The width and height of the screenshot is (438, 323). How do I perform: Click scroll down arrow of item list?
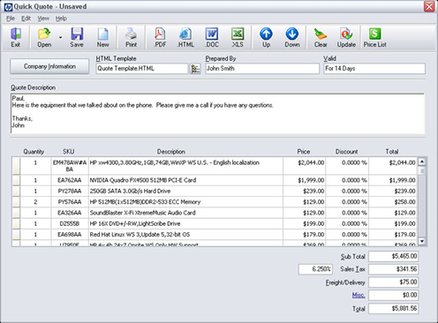[x=422, y=242]
